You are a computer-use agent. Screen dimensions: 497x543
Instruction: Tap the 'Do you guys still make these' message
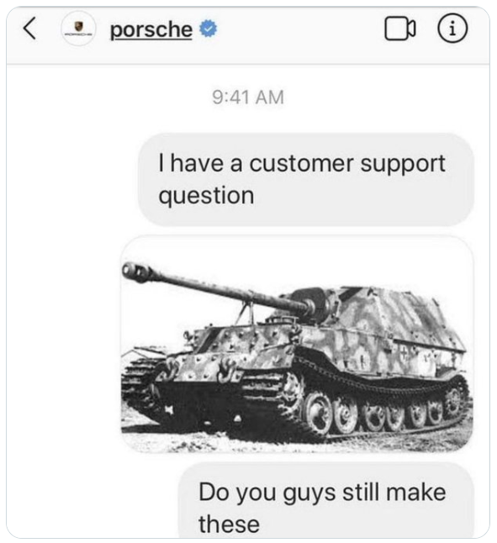pyautogui.click(x=326, y=502)
